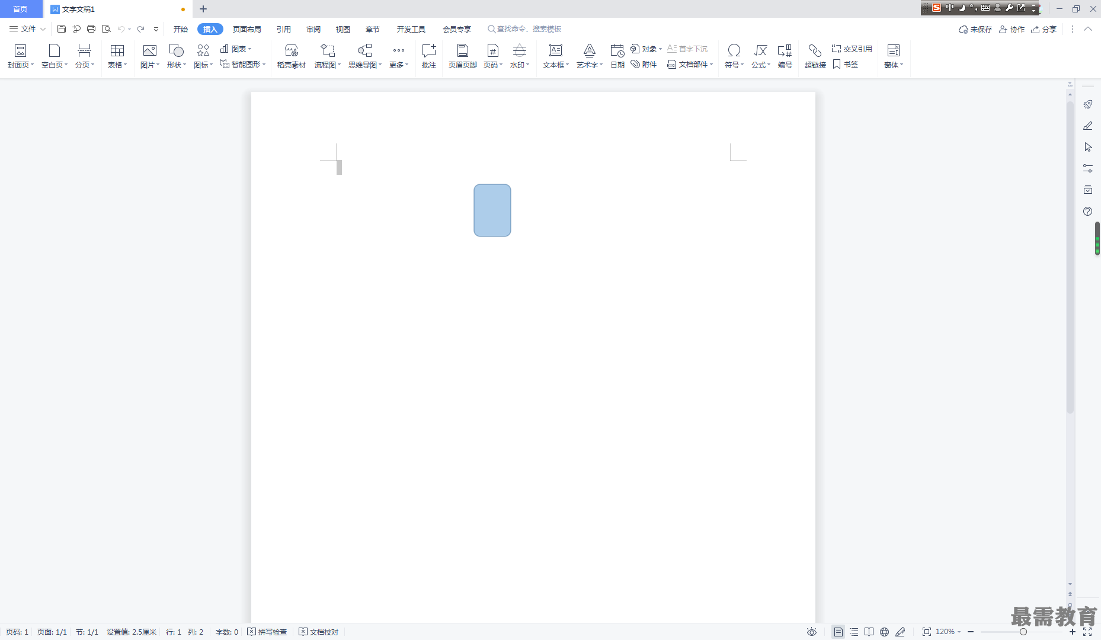Switch to reading view mode
The width and height of the screenshot is (1101, 640).
(x=869, y=632)
